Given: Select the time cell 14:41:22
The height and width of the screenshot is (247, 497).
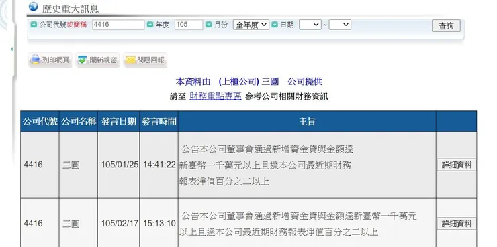Looking at the screenshot, I should pos(159,165).
